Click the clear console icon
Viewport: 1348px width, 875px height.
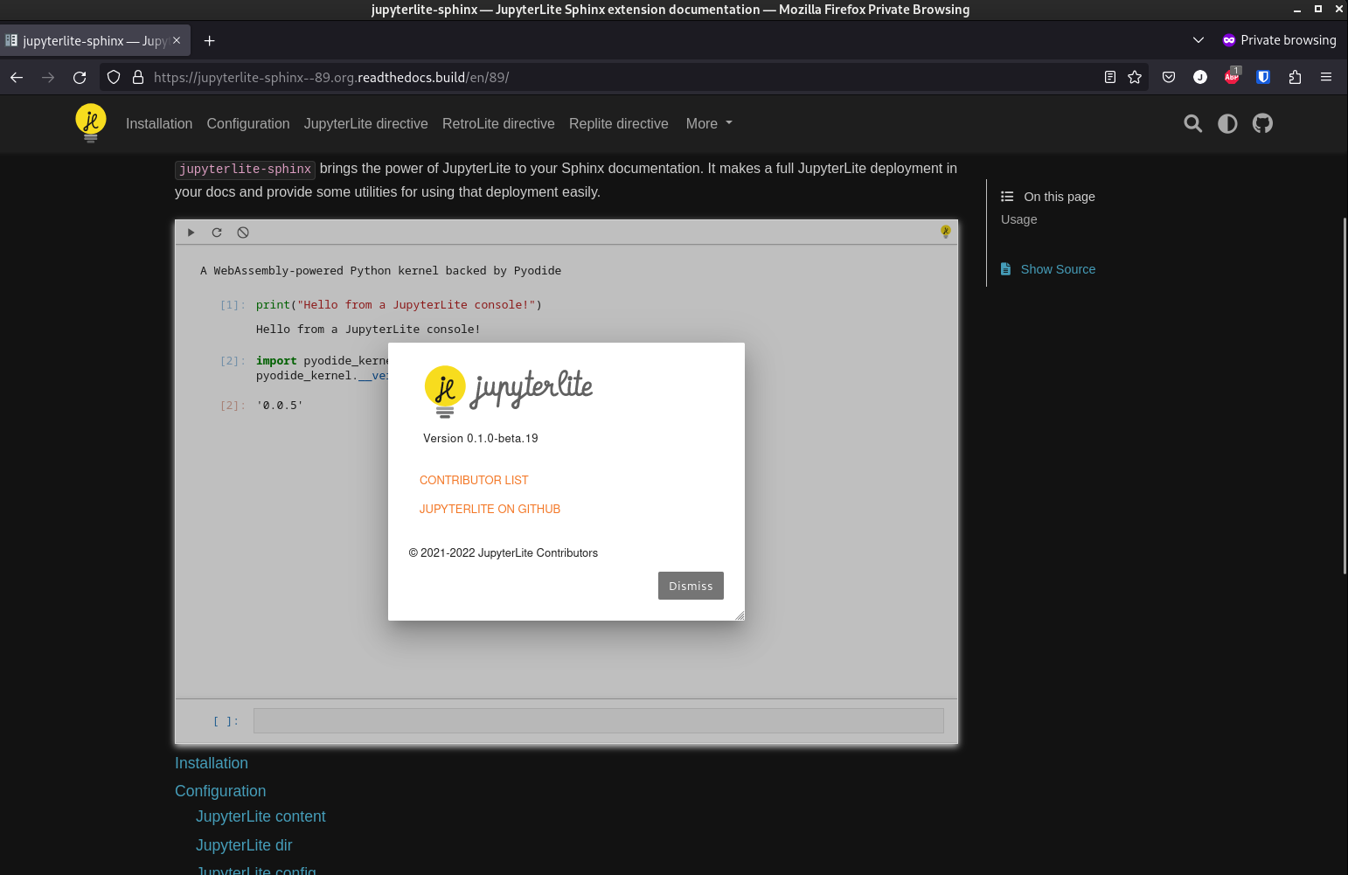pyautogui.click(x=243, y=233)
